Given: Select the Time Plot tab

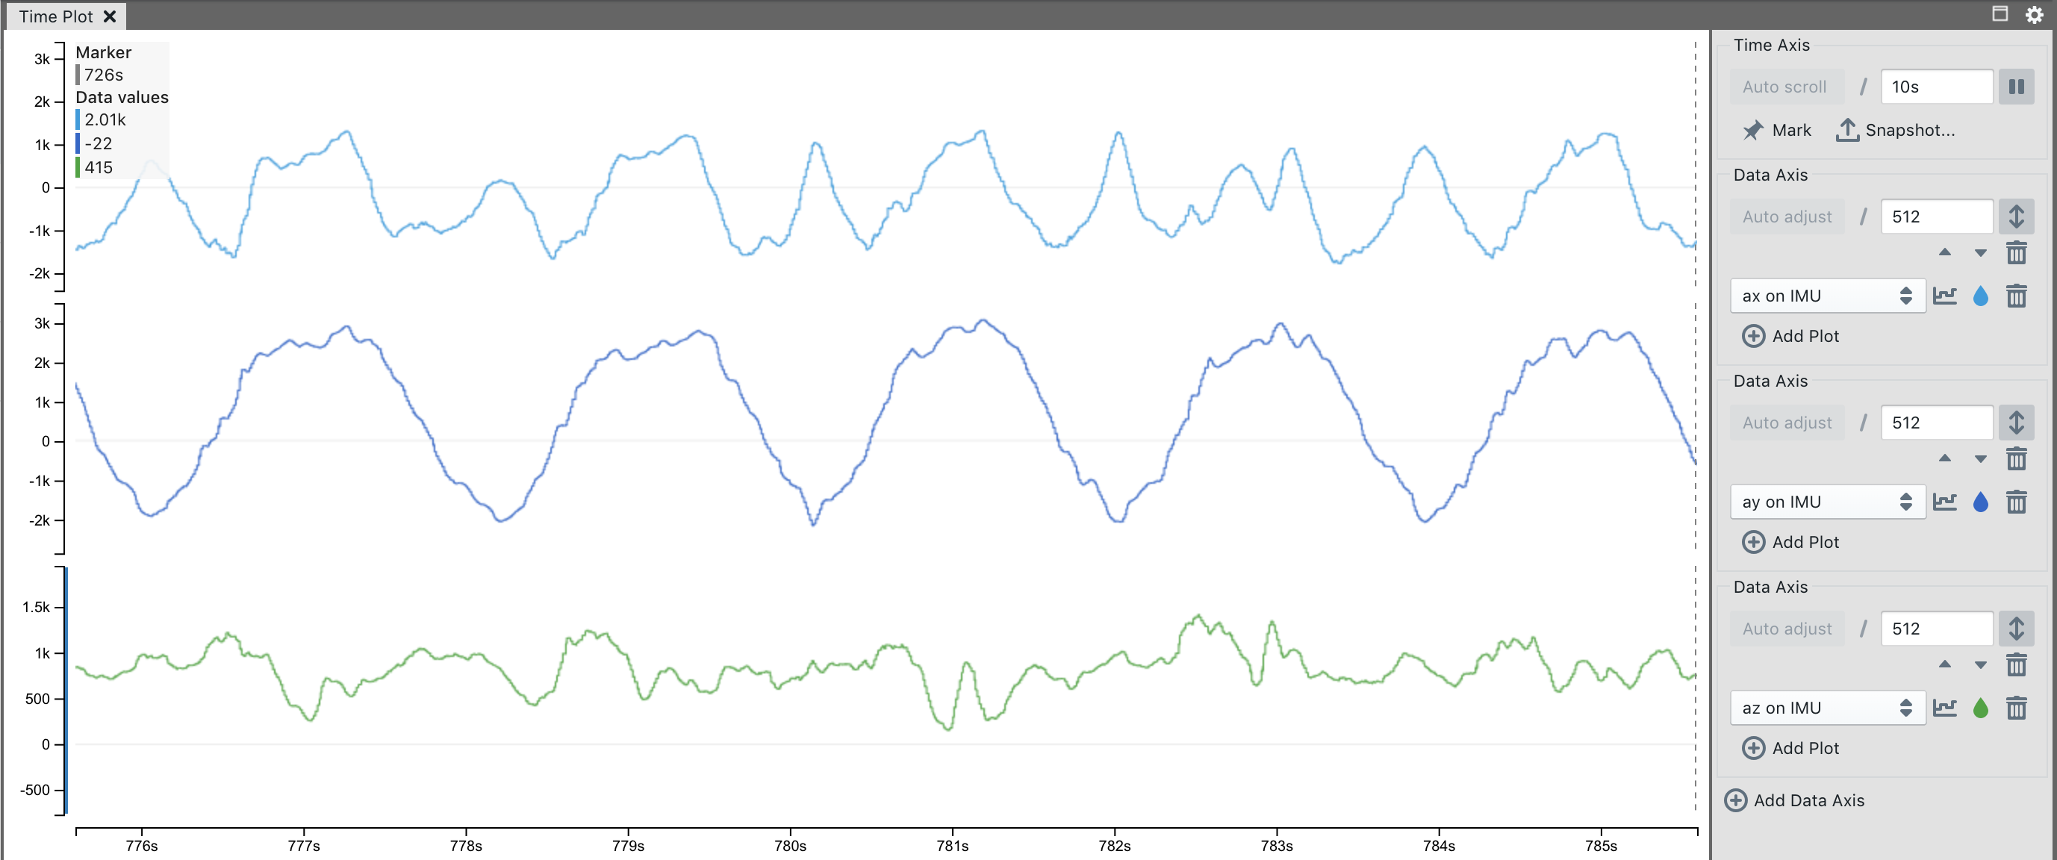Looking at the screenshot, I should 56,16.
